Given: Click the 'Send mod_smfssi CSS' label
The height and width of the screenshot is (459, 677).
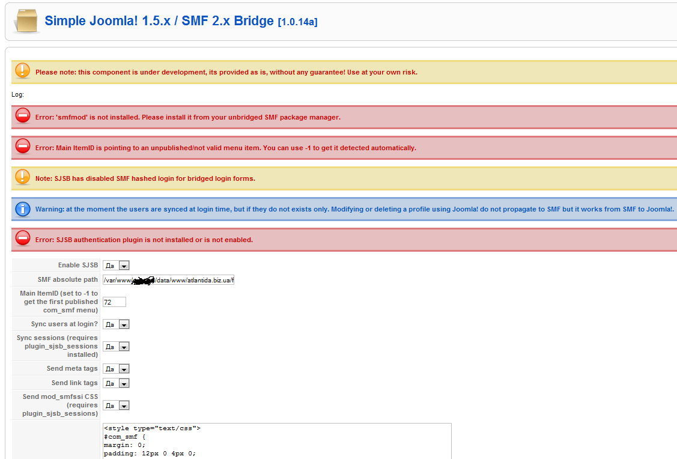Looking at the screenshot, I should tap(60, 405).
